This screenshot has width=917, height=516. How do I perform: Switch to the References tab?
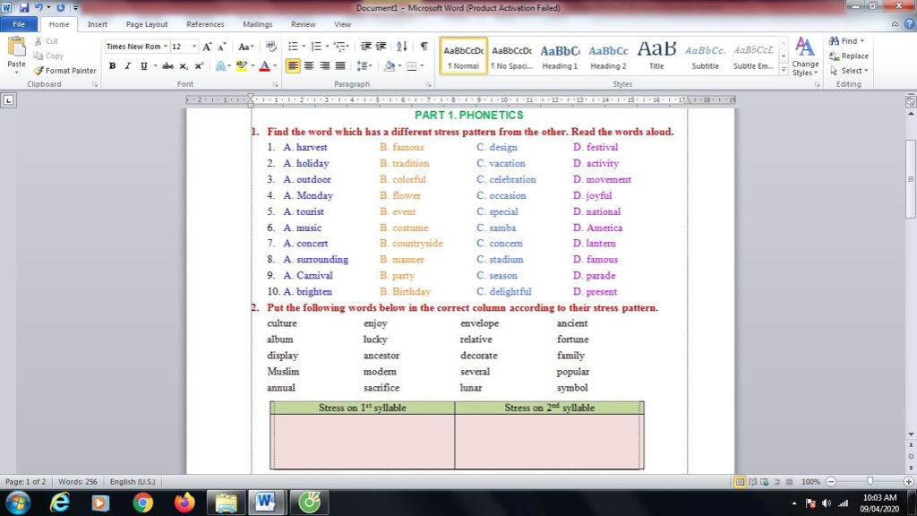coord(205,24)
